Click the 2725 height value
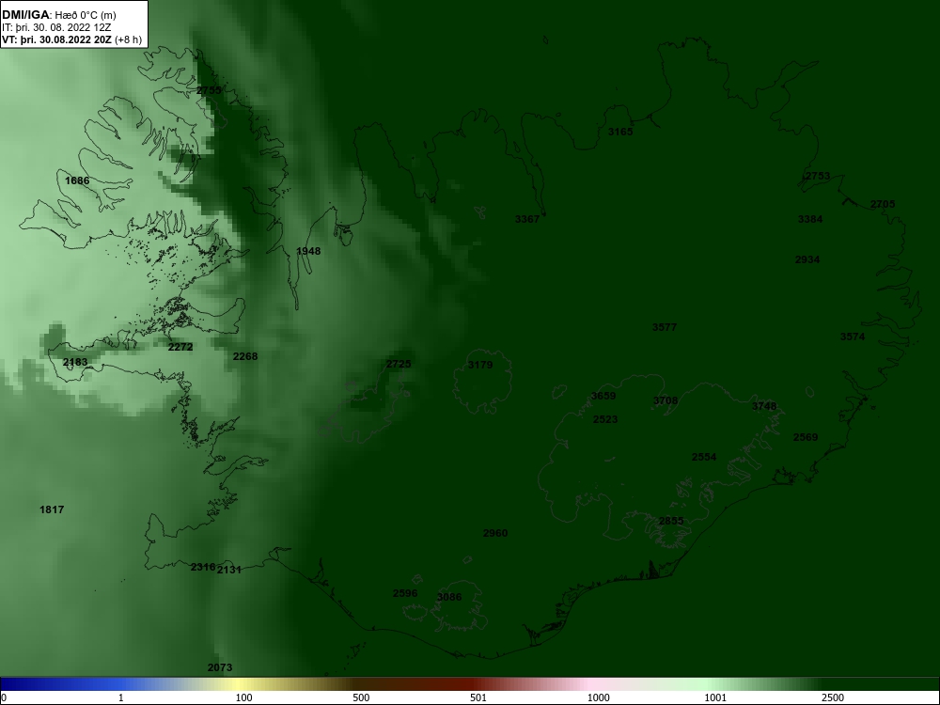 (399, 364)
